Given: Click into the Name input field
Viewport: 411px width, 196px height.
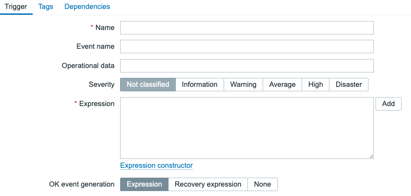Looking at the screenshot, I should pyautogui.click(x=247, y=28).
